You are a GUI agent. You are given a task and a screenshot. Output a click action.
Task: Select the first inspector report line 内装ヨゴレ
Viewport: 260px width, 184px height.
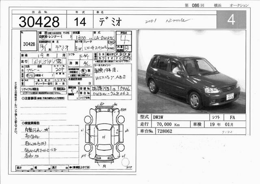pyautogui.click(x=37, y=130)
